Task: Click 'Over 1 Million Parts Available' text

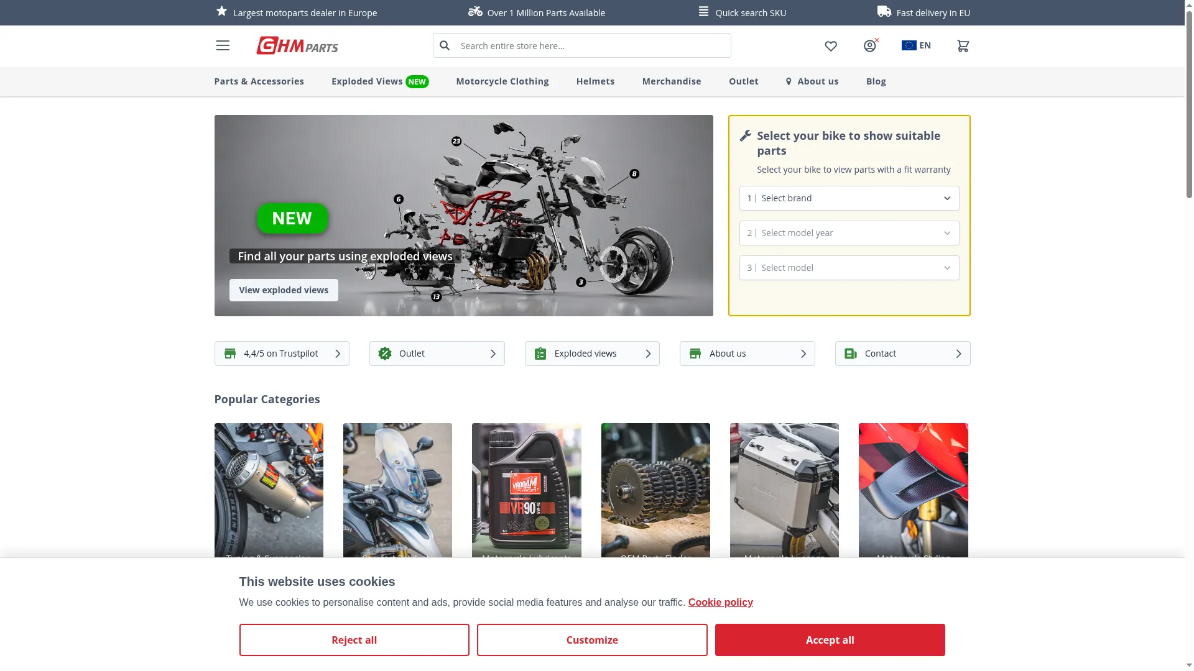Action: (x=546, y=12)
